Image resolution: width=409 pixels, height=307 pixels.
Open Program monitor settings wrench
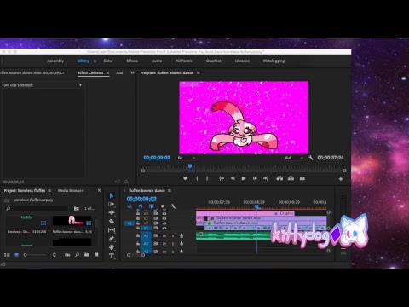[x=311, y=158]
